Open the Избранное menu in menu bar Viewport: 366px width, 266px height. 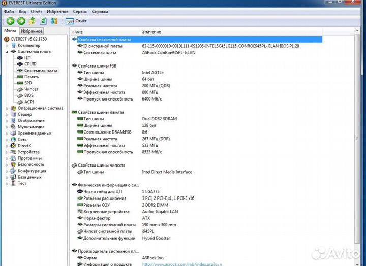tap(57, 12)
